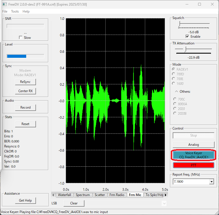The image size is (219, 215).
Task: Switch to the Waterfall tab
Action: [x=64, y=195]
